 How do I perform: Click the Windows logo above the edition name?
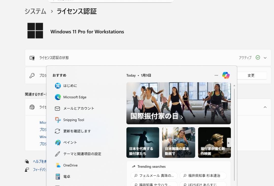pos(35,30)
